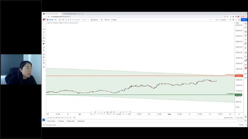Screen dimensions: 248x139
Task: Open the chart patterns tool
Action: [x=44, y=38]
